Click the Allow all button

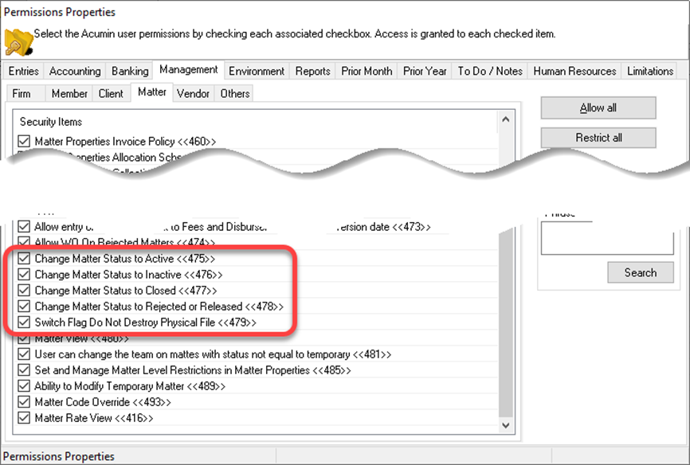point(598,107)
